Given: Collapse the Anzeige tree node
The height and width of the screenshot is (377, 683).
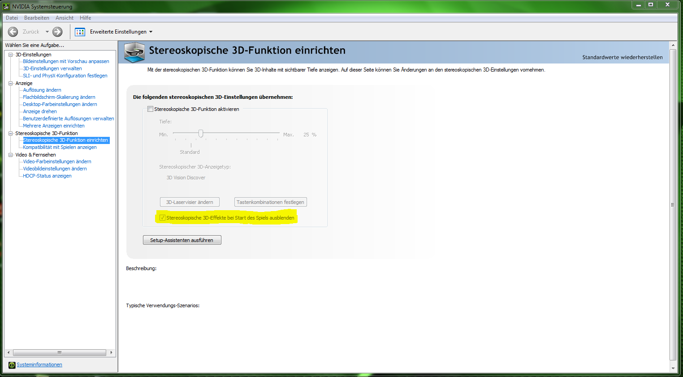Looking at the screenshot, I should 11,83.
